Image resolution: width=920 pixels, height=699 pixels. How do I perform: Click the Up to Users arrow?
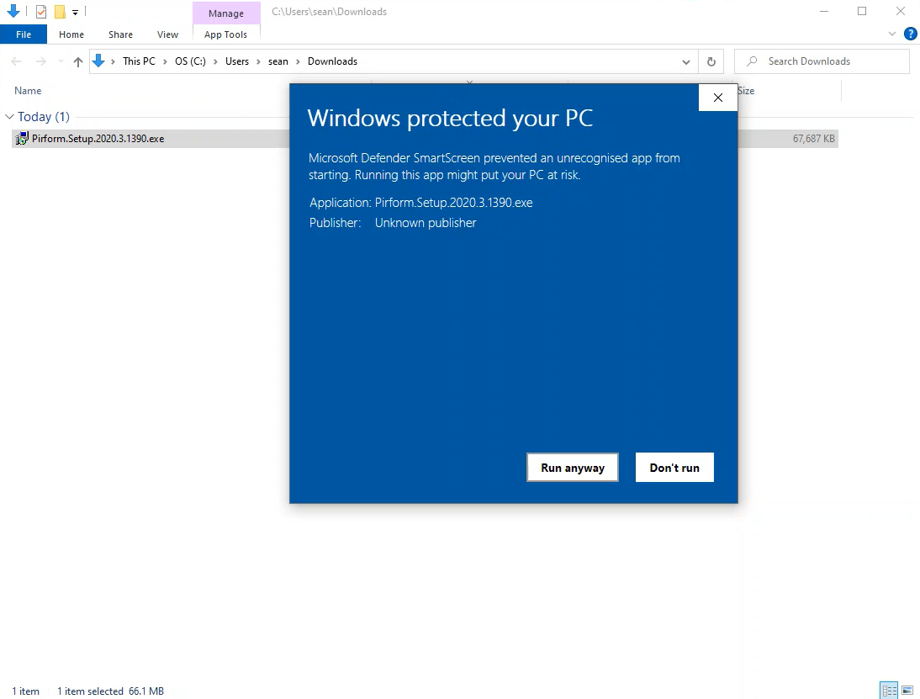point(78,61)
